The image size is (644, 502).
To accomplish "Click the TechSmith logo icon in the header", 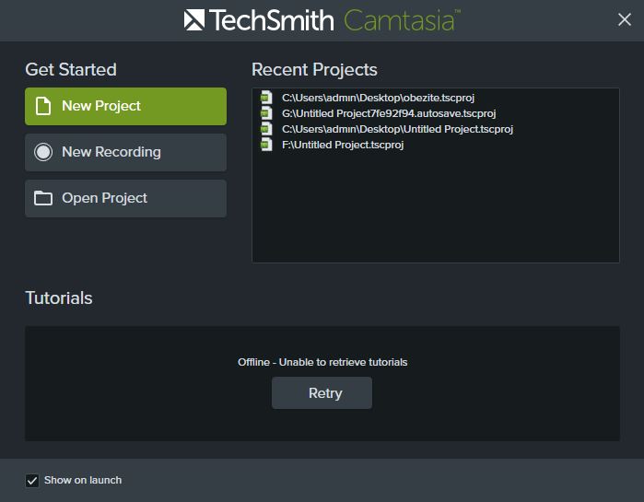I will (x=194, y=19).
